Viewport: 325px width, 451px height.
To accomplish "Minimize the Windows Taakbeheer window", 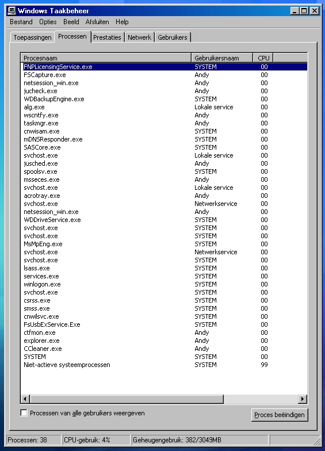I will pyautogui.click(x=295, y=11).
